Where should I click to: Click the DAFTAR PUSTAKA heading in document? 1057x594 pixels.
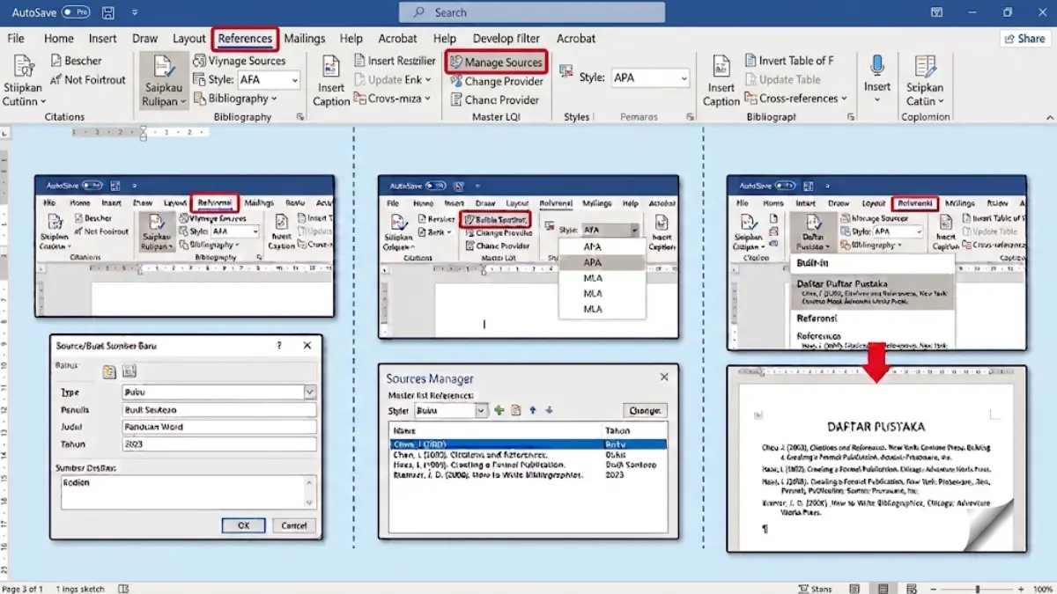pyautogui.click(x=876, y=426)
